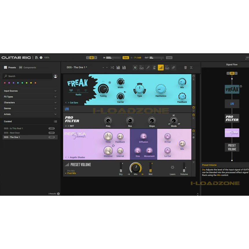The width and height of the screenshot is (249, 249).
Task: Load the previous preset arrow
Action: 103,68
